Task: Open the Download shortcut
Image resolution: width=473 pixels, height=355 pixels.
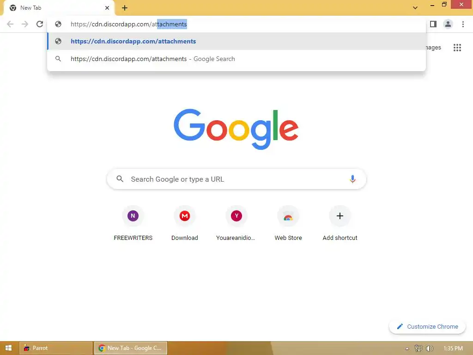Action: tap(185, 224)
